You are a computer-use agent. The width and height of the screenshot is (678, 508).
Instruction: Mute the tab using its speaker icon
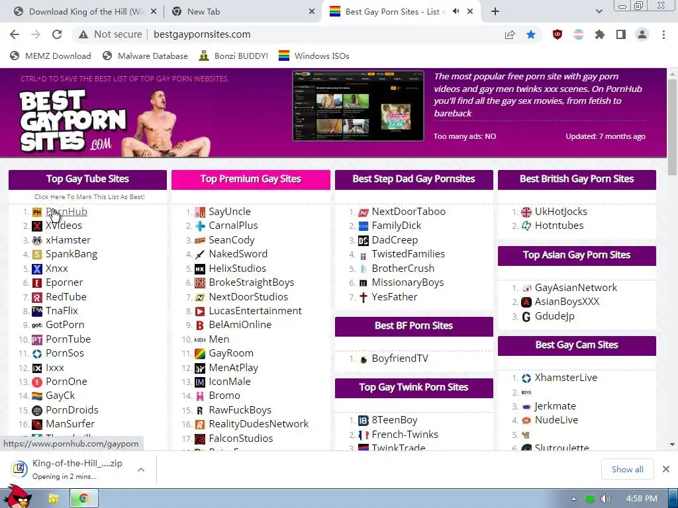[x=456, y=11]
